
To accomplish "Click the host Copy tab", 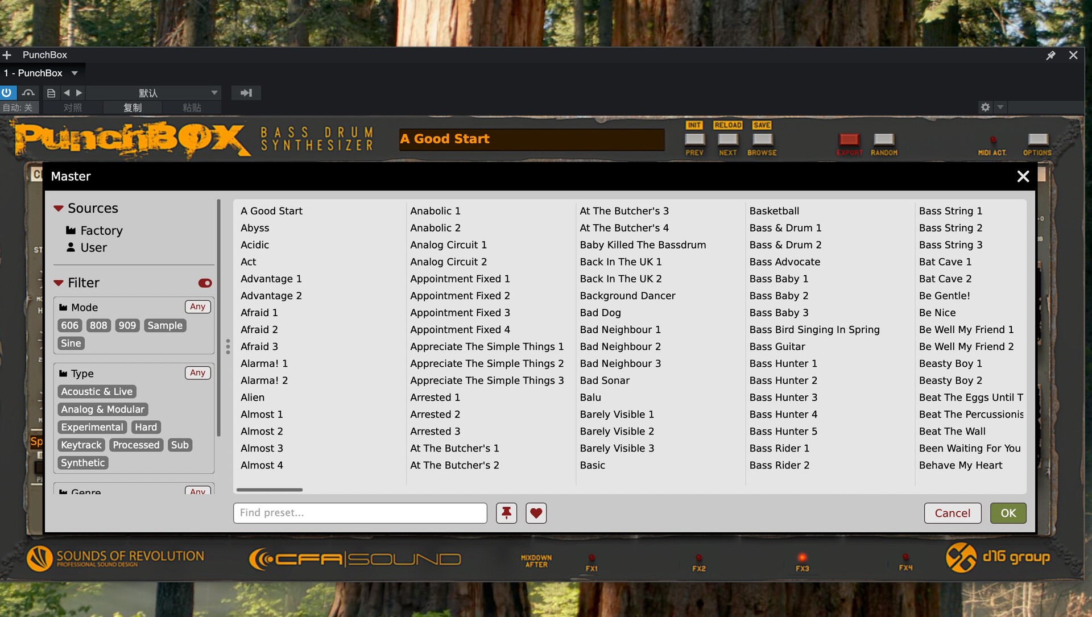I will [133, 107].
